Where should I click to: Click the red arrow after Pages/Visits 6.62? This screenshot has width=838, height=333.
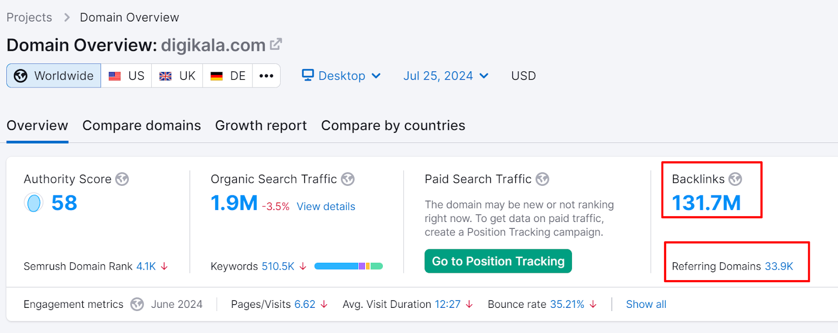tap(324, 304)
